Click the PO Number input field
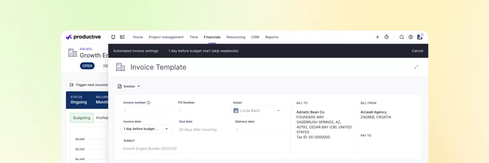 (202, 110)
